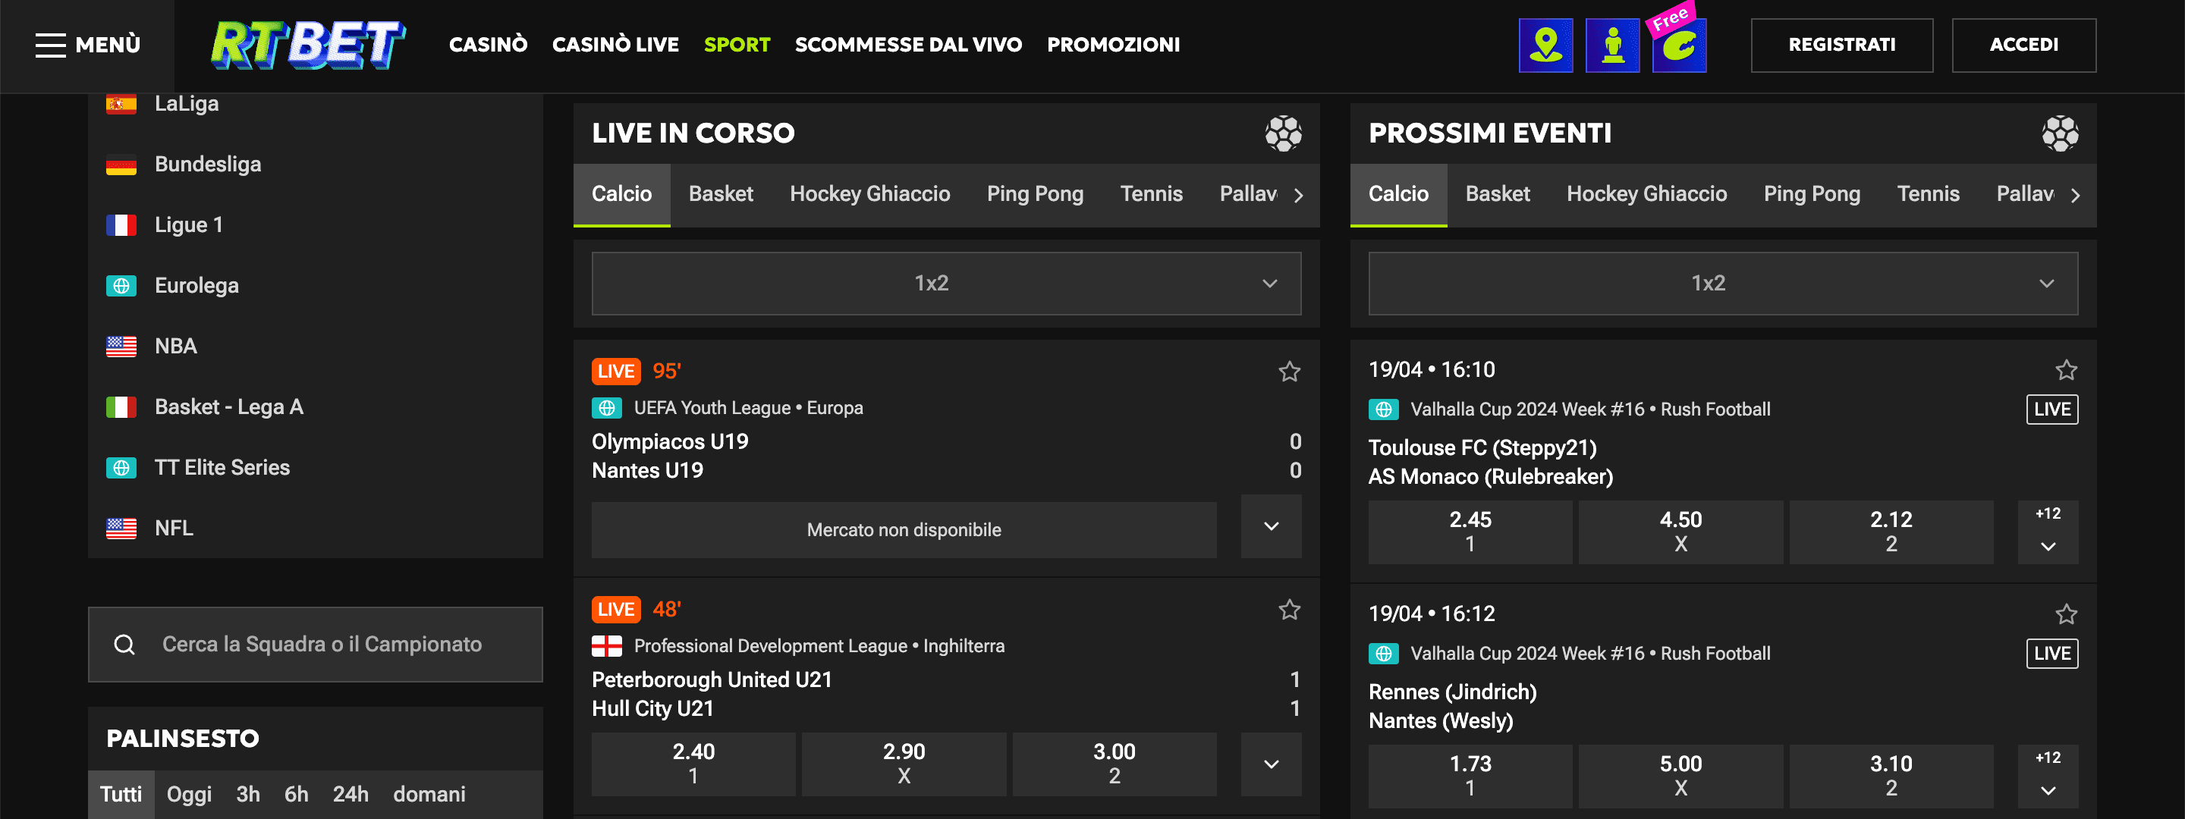Viewport: 2185px width, 819px height.
Task: Click the soccer ball icon in PROSSIMI EVENTI
Action: 2061,132
